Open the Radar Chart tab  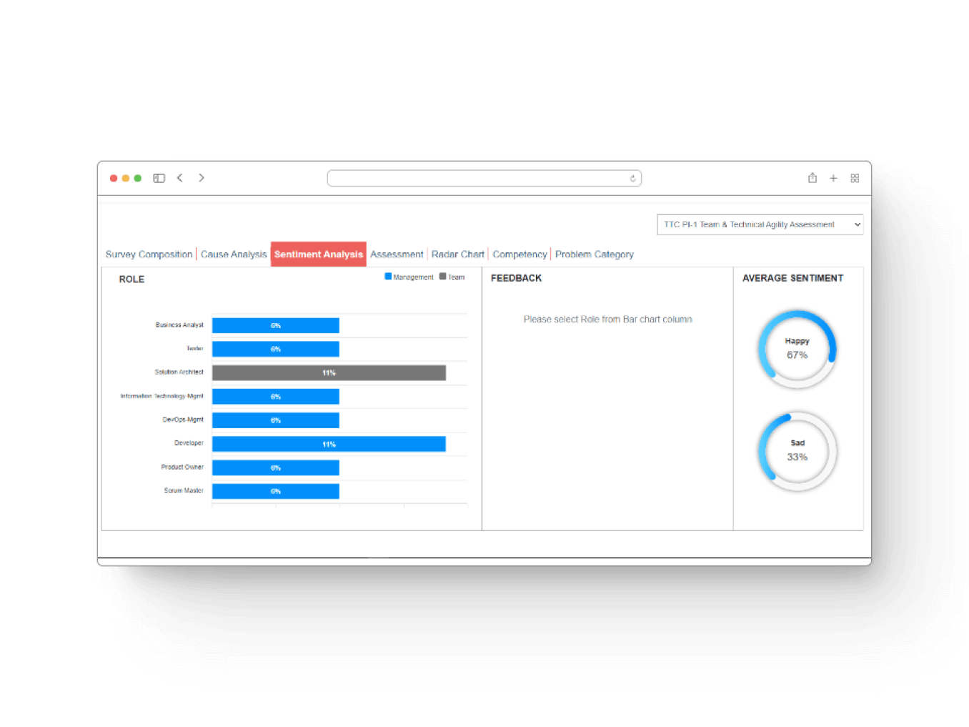[x=458, y=254]
